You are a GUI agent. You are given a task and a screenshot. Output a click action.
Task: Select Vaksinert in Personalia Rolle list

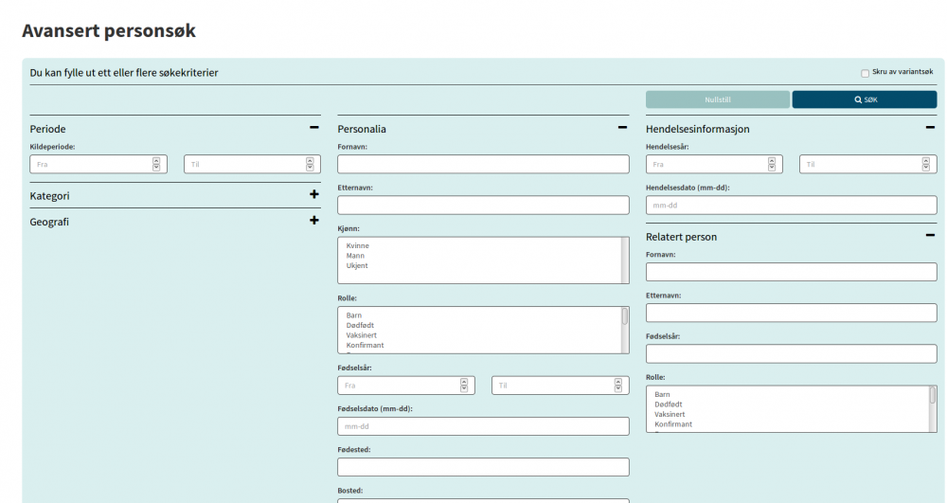coord(361,335)
